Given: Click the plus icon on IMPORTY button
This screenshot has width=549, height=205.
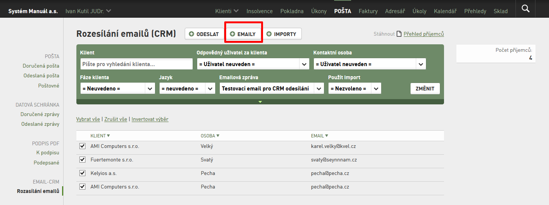Looking at the screenshot, I should (x=269, y=34).
